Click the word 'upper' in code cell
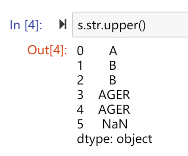The image size is (188, 156). (x=121, y=26)
